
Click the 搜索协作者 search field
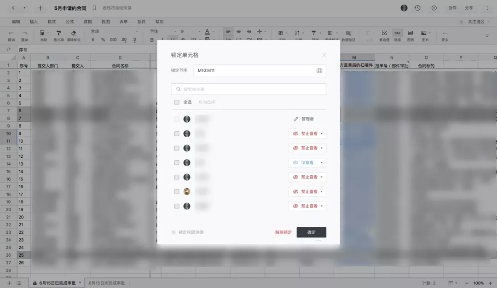pyautogui.click(x=248, y=89)
